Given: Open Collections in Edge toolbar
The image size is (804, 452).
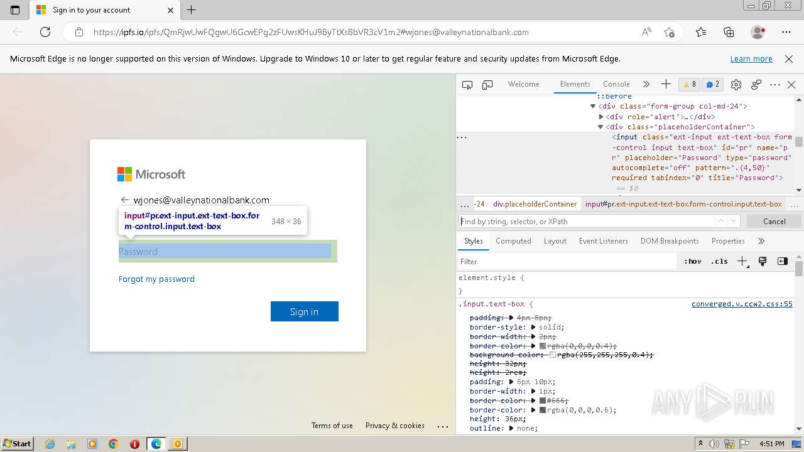Looking at the screenshot, I should coord(729,32).
